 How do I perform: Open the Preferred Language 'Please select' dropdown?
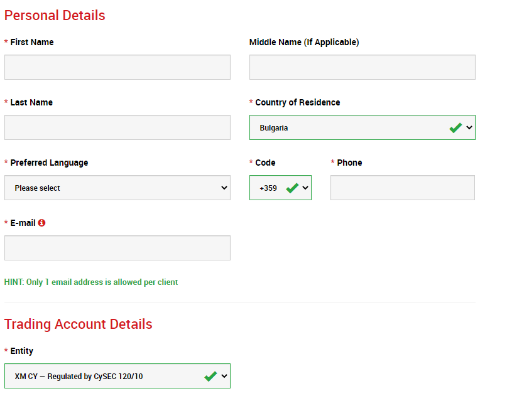(x=117, y=188)
